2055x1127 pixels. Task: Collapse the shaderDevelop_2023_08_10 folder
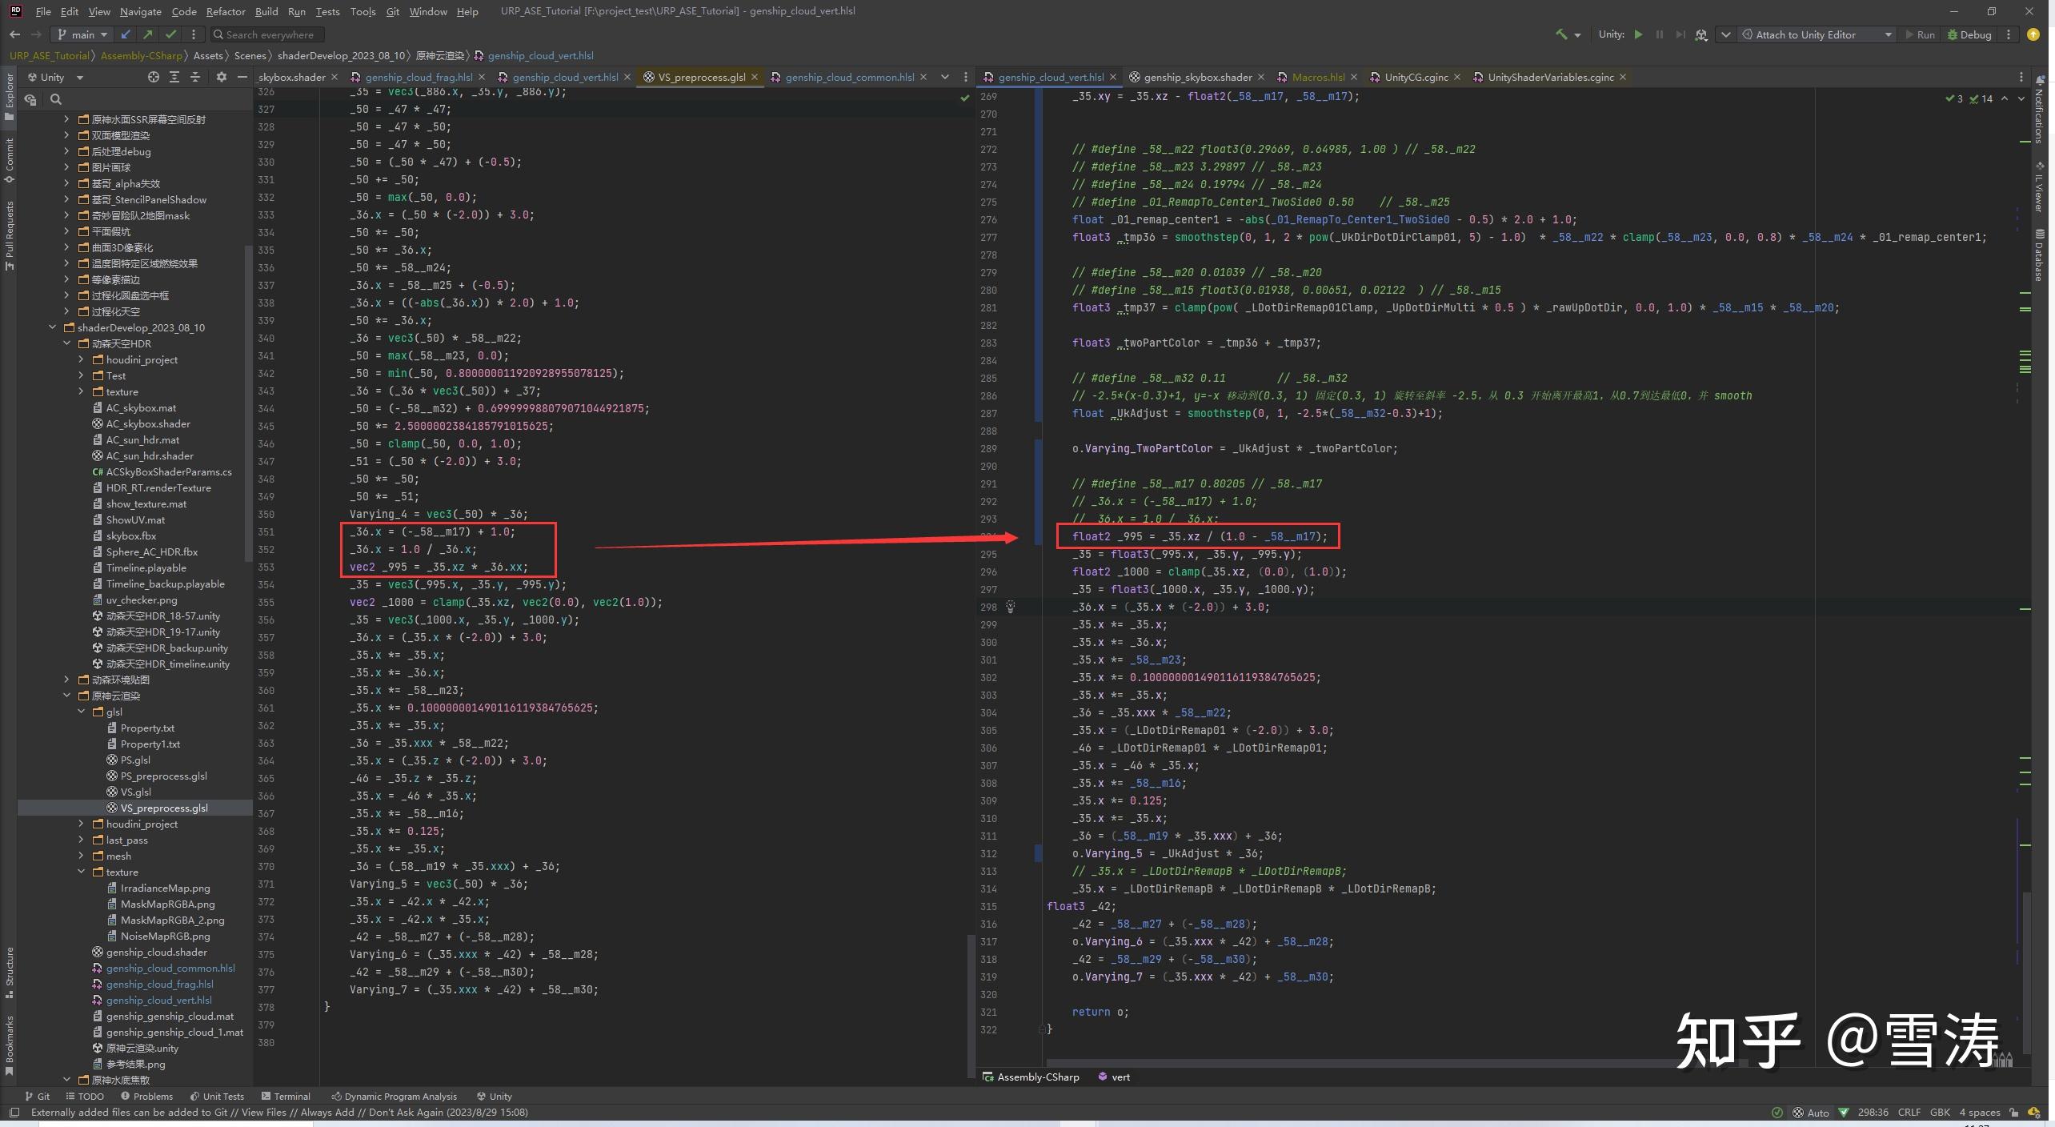53,327
